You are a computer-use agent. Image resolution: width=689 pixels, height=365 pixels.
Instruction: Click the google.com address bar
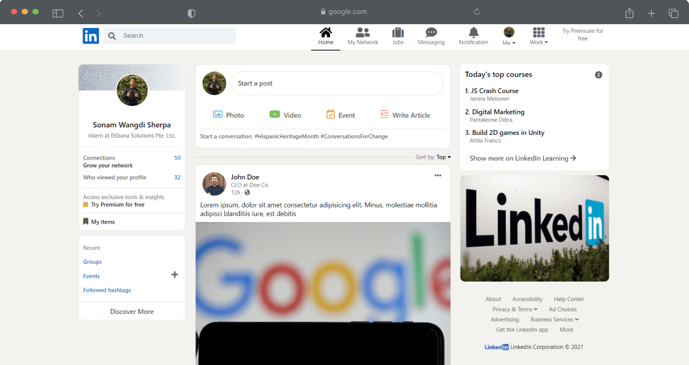click(344, 12)
